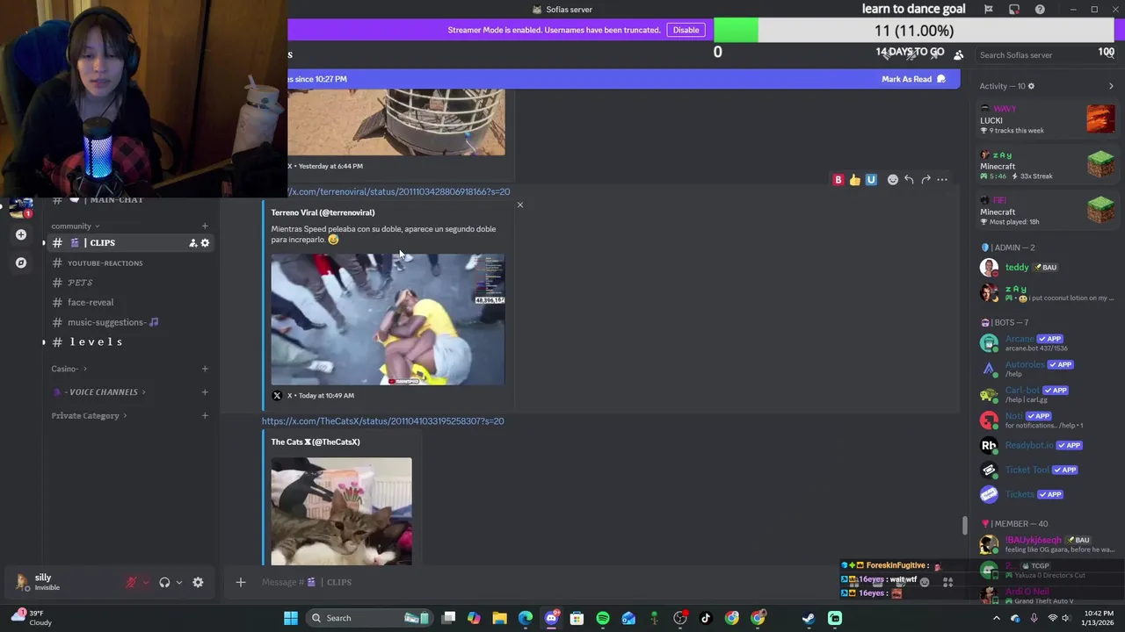Open Arcane bot profile

click(1047, 343)
